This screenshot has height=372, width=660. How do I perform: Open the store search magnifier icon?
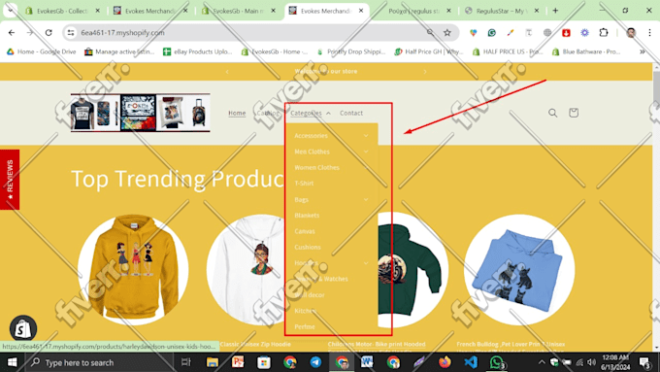(552, 113)
